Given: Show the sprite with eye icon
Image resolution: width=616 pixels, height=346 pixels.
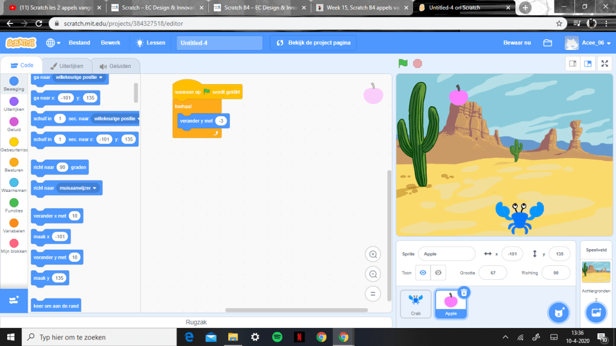Looking at the screenshot, I should point(423,273).
